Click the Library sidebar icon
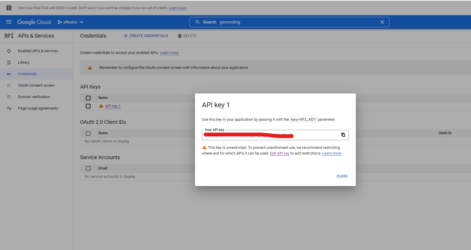471x250 pixels. coord(9,62)
